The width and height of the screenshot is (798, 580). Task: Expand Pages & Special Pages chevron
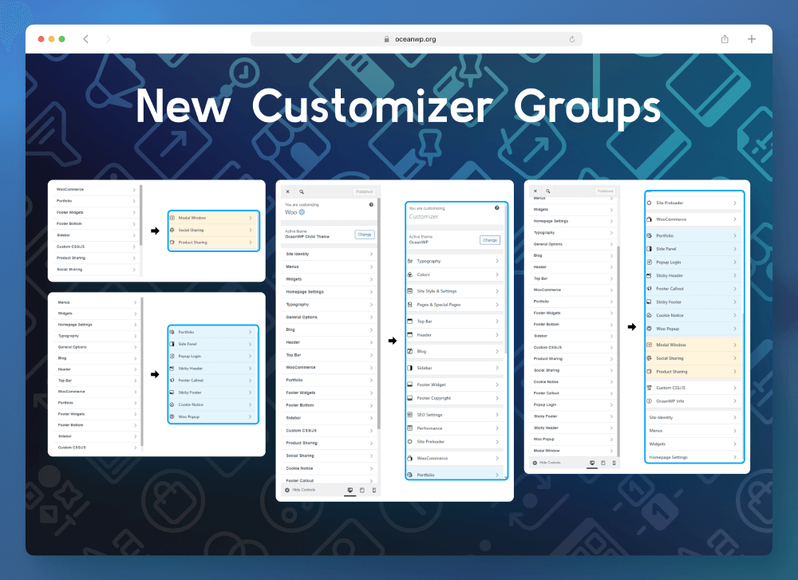pyautogui.click(x=497, y=305)
